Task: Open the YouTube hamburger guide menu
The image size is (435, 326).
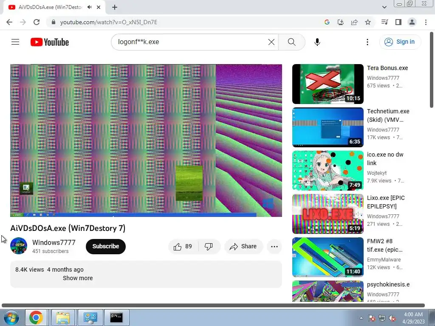Action: tap(15, 42)
